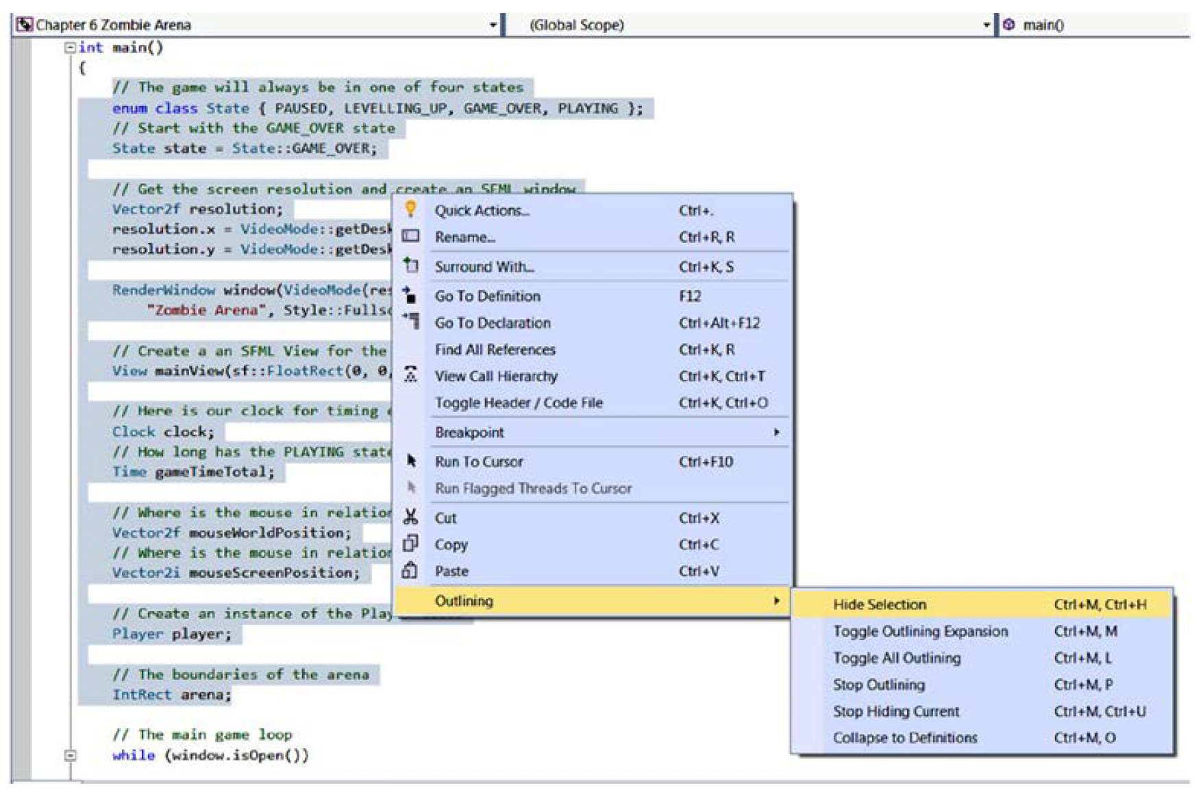
Task: Click the Go To Declaration icon
Action: point(410,321)
